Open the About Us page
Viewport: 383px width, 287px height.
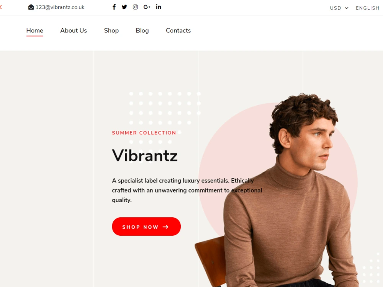74,31
